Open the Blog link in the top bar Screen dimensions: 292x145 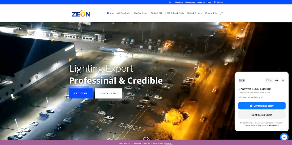(x=209, y=2)
